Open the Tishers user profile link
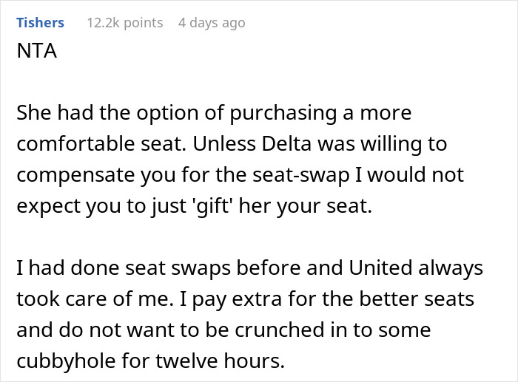 (40, 23)
